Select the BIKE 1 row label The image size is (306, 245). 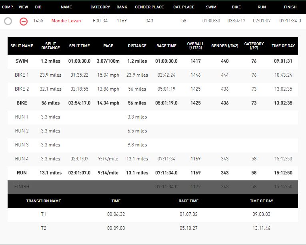coord(22,75)
